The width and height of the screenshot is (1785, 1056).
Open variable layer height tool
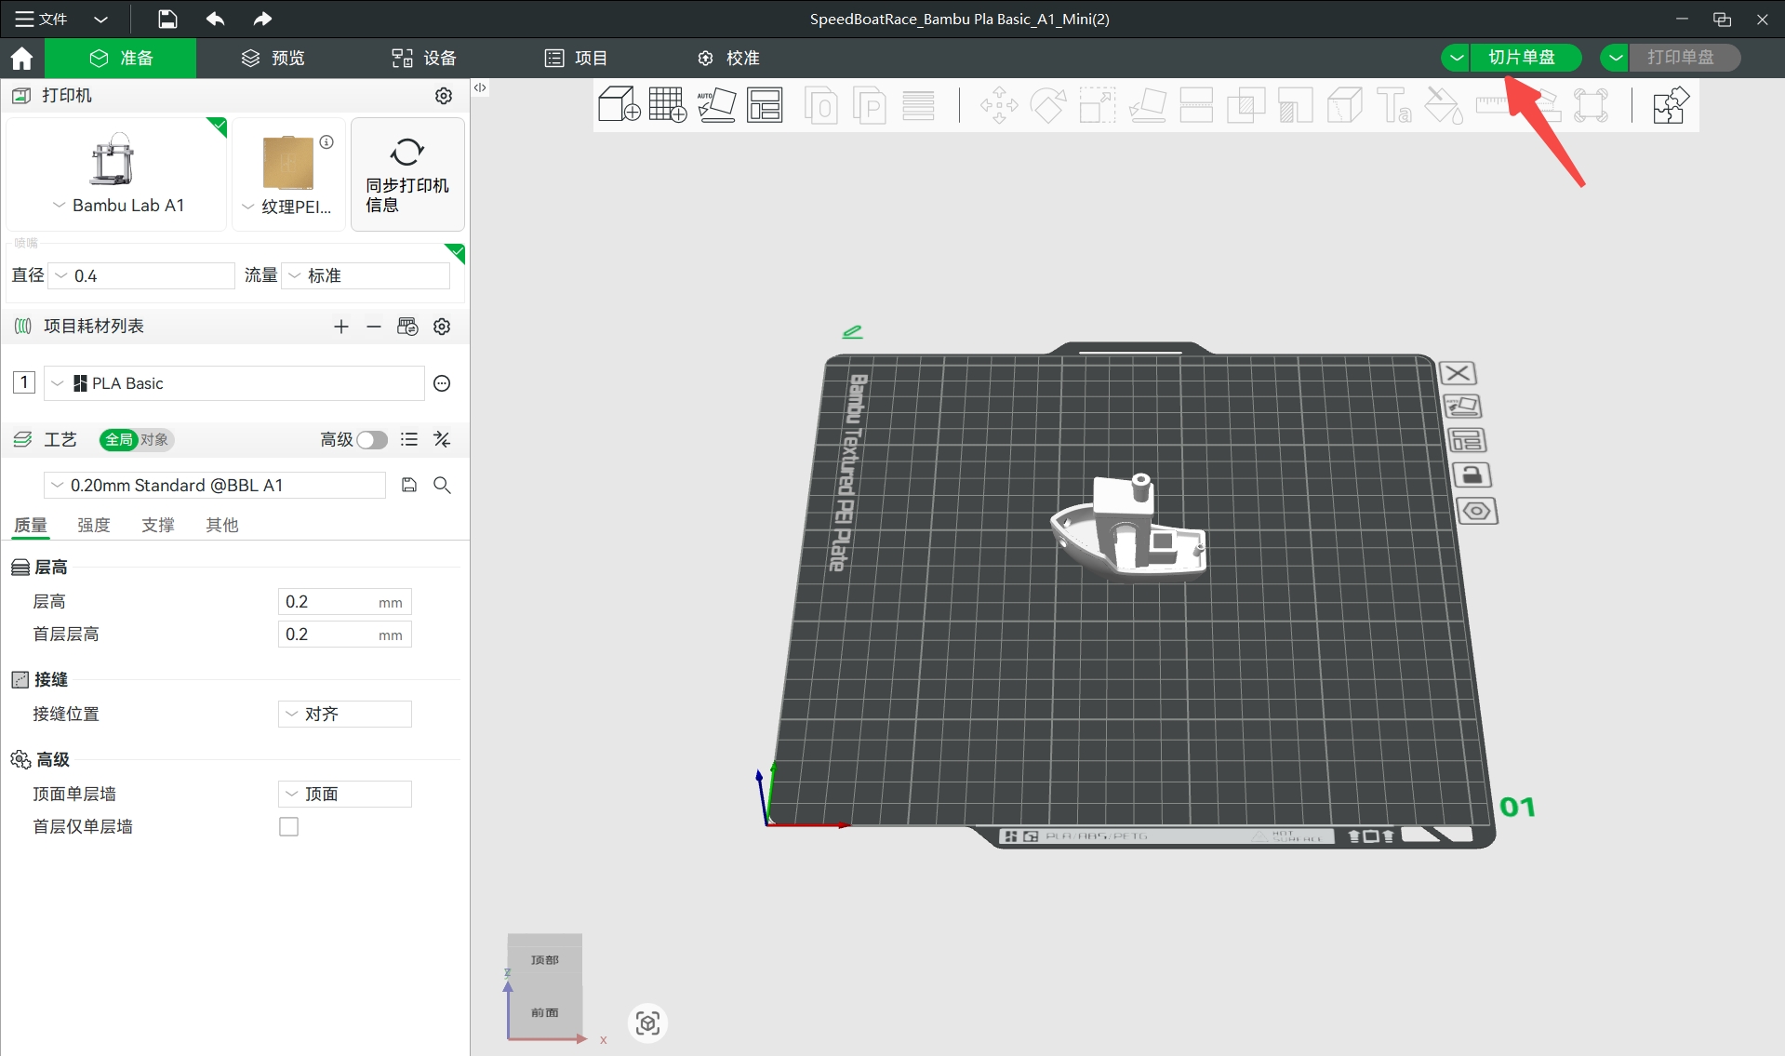[x=918, y=105]
